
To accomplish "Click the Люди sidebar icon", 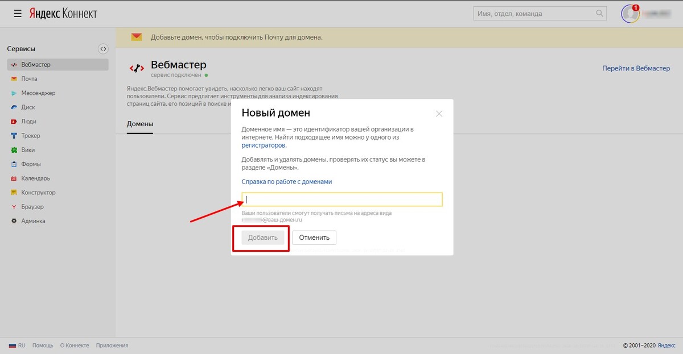I will click(14, 122).
